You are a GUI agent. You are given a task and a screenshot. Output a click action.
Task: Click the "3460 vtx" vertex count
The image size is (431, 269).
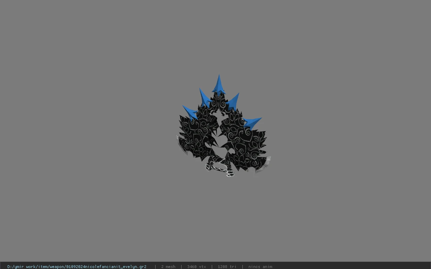click(197, 267)
